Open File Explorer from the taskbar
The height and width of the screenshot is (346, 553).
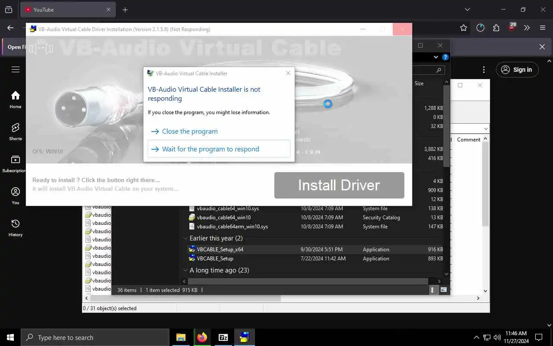coord(181,337)
